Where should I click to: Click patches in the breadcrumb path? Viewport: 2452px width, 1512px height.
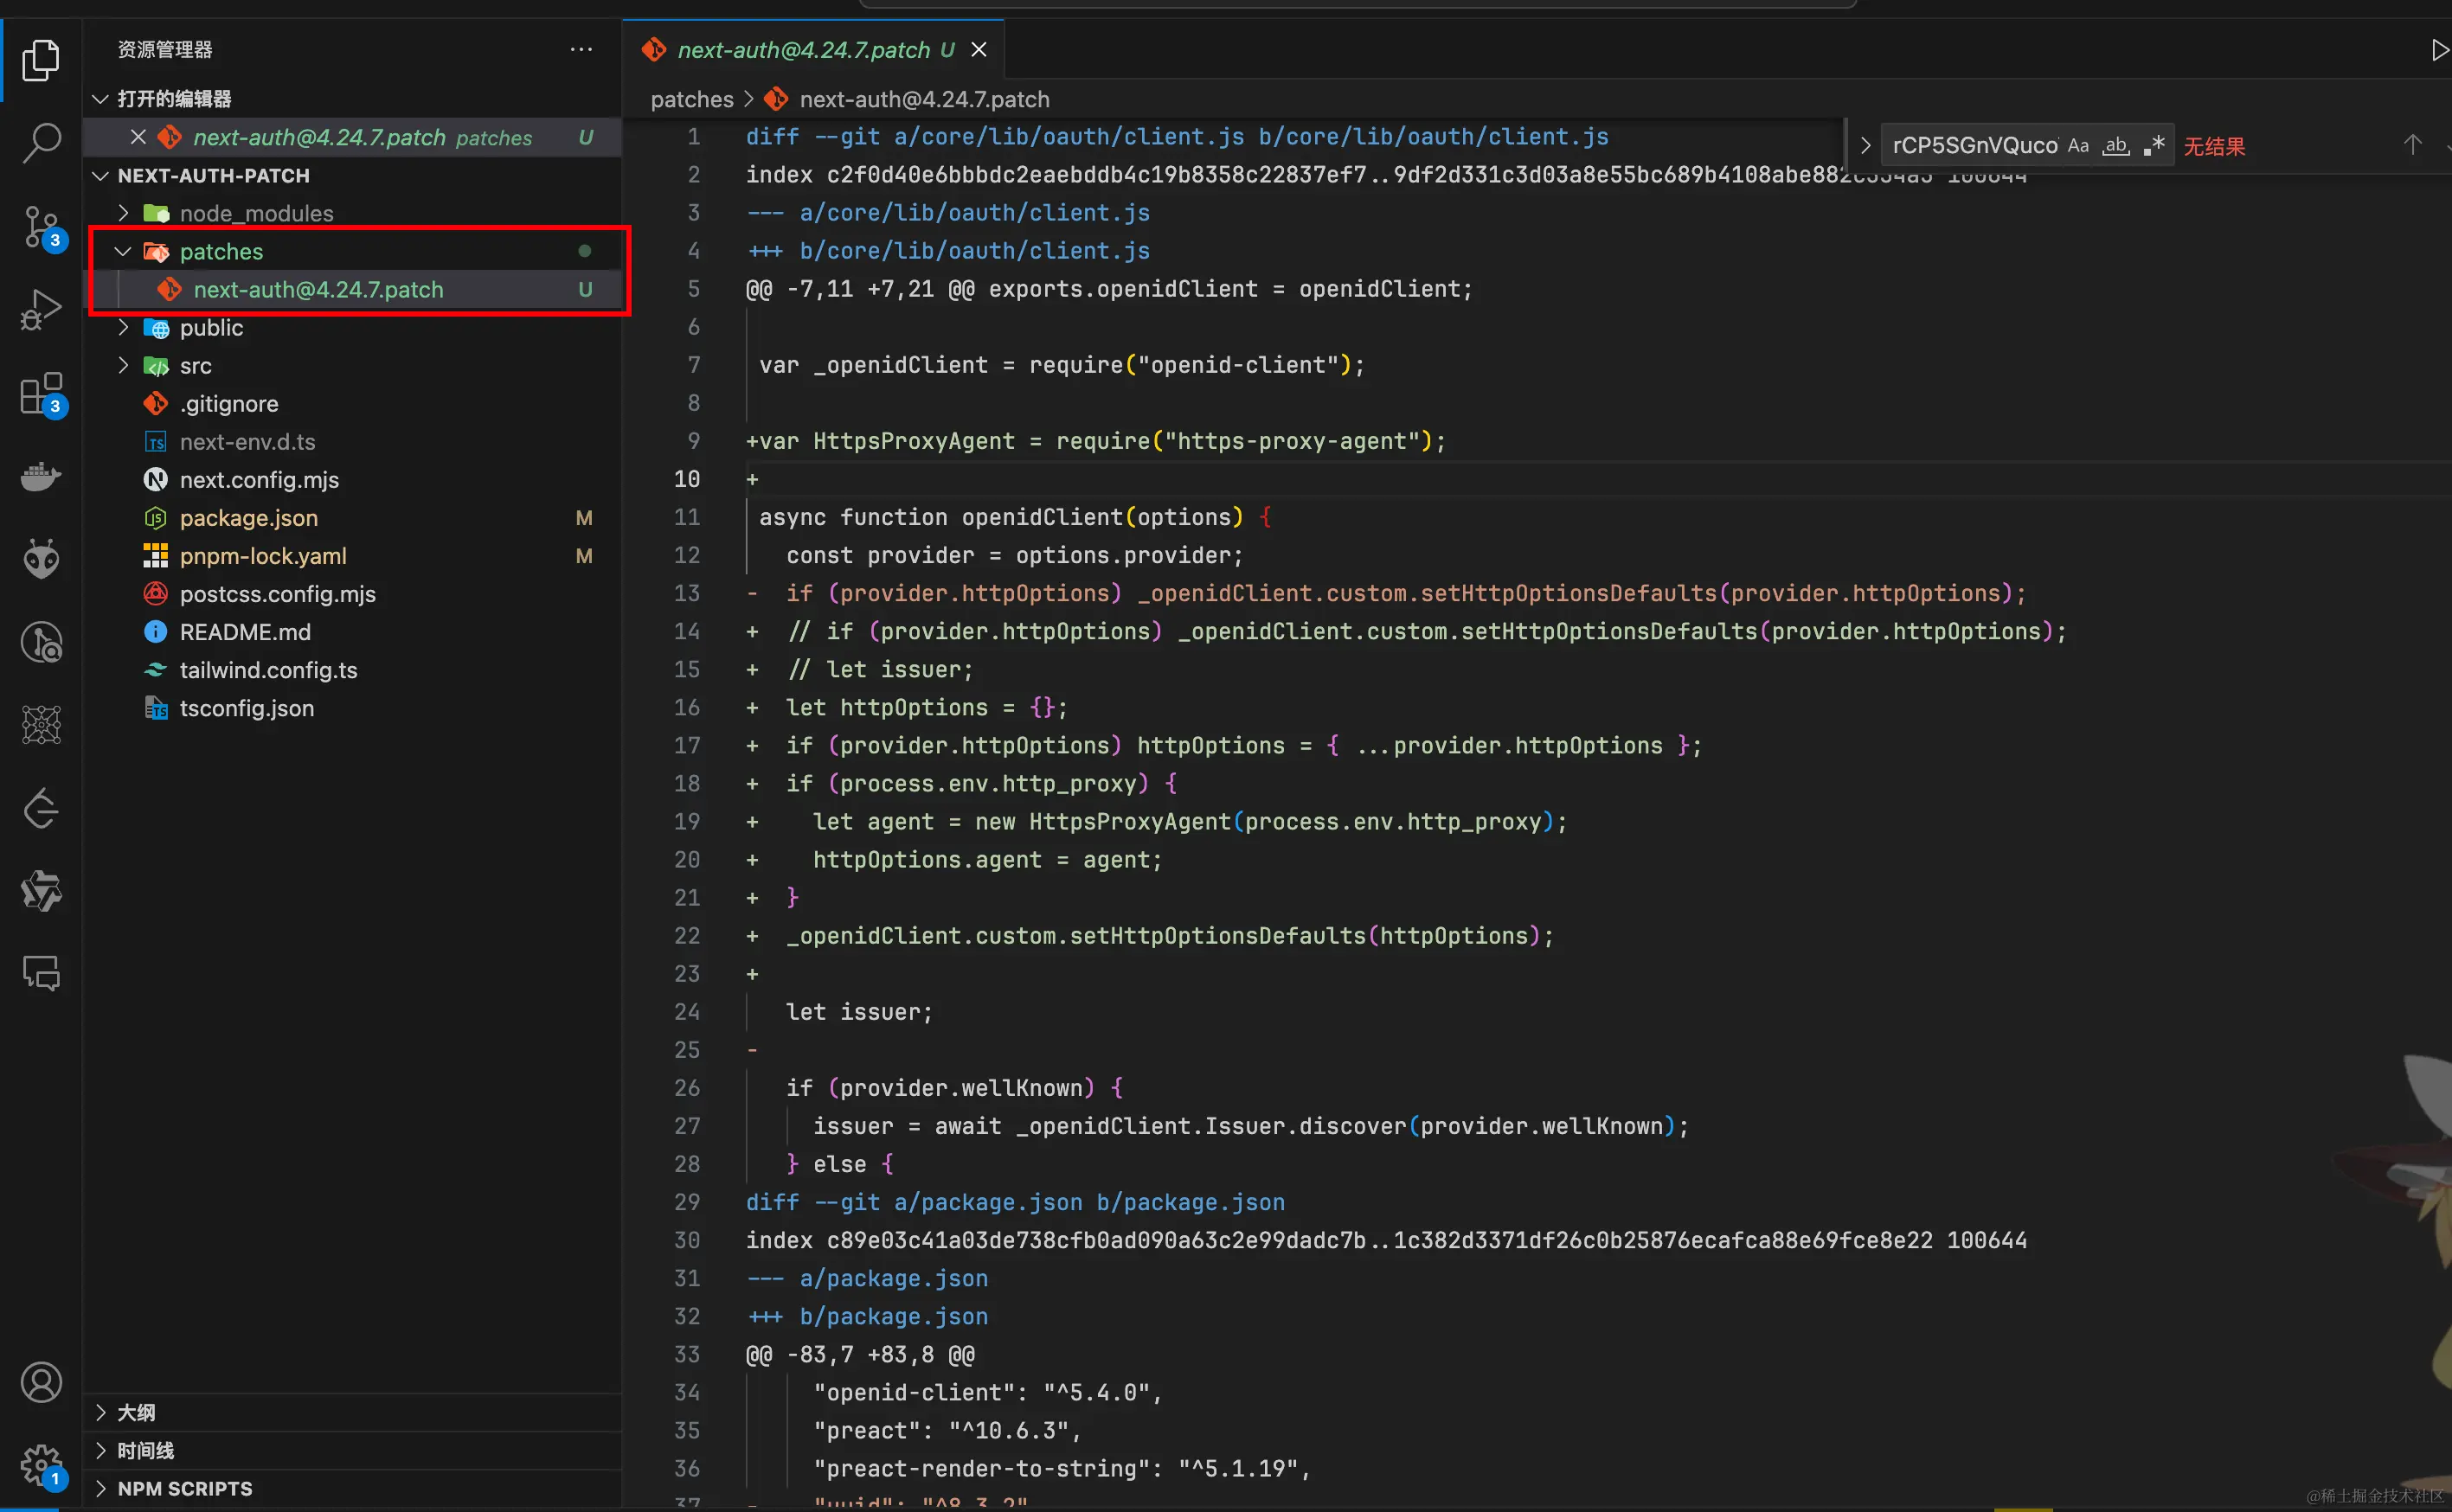(x=691, y=99)
